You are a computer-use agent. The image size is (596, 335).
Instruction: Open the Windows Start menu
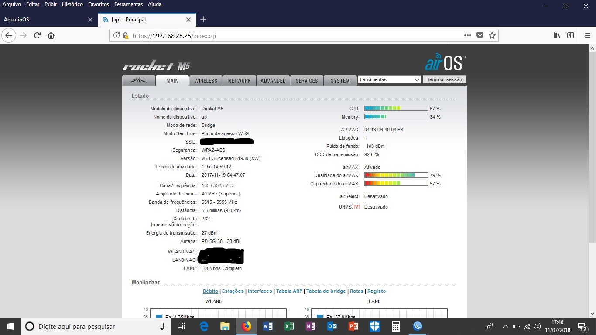click(10, 326)
